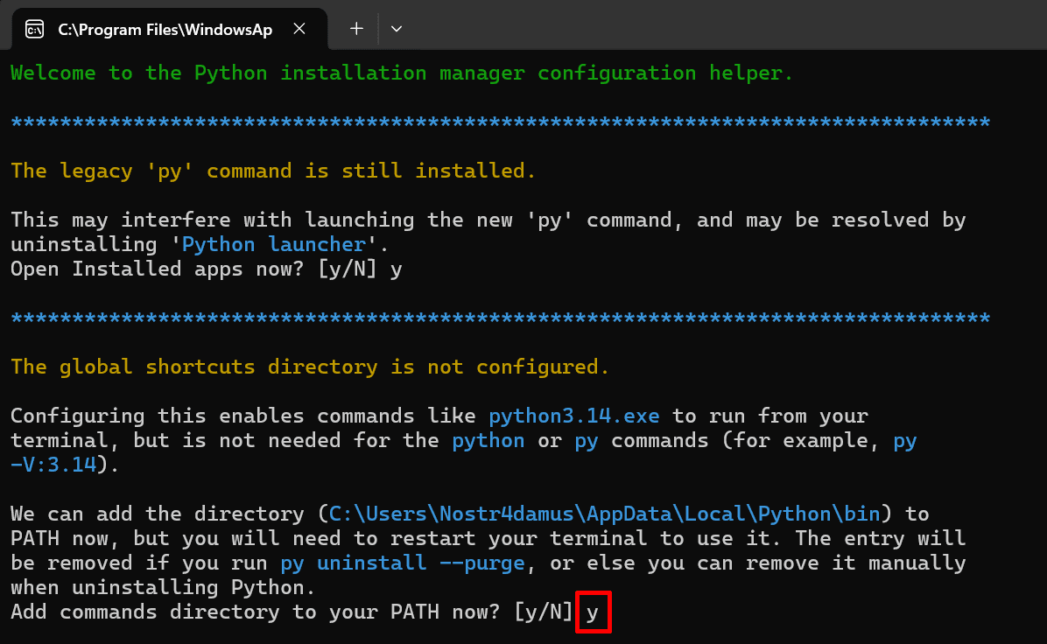
Task: Click the 'The legacy 'py' command is still installed.' line
Action: click(273, 171)
